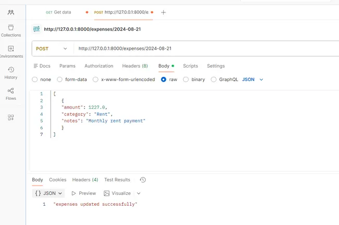
Task: Open the response JSON format dropdown
Action: pyautogui.click(x=49, y=193)
